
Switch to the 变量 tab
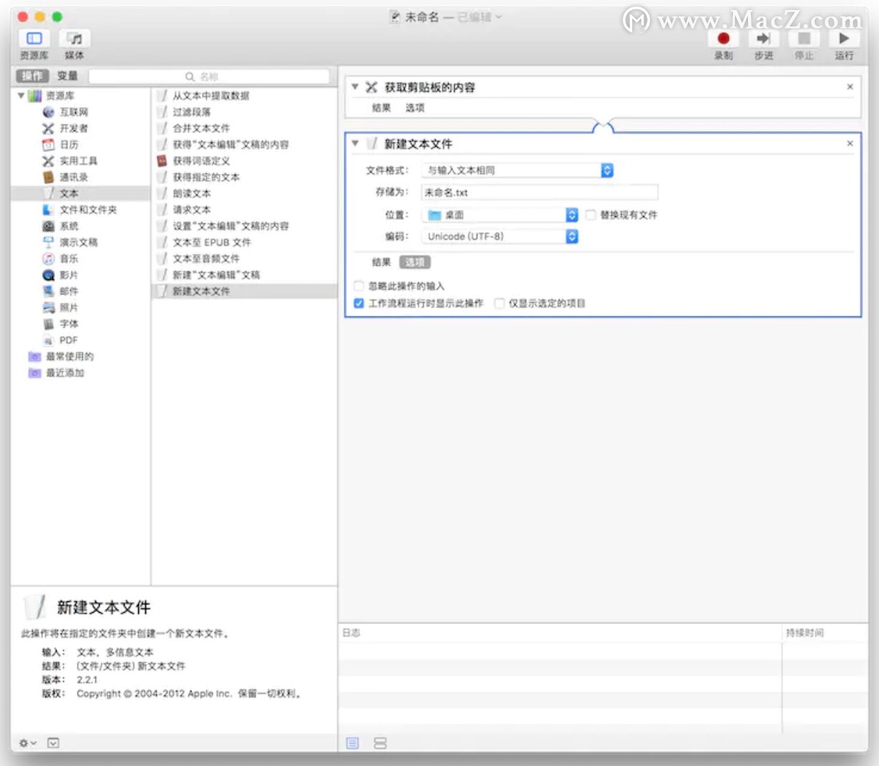coord(67,76)
